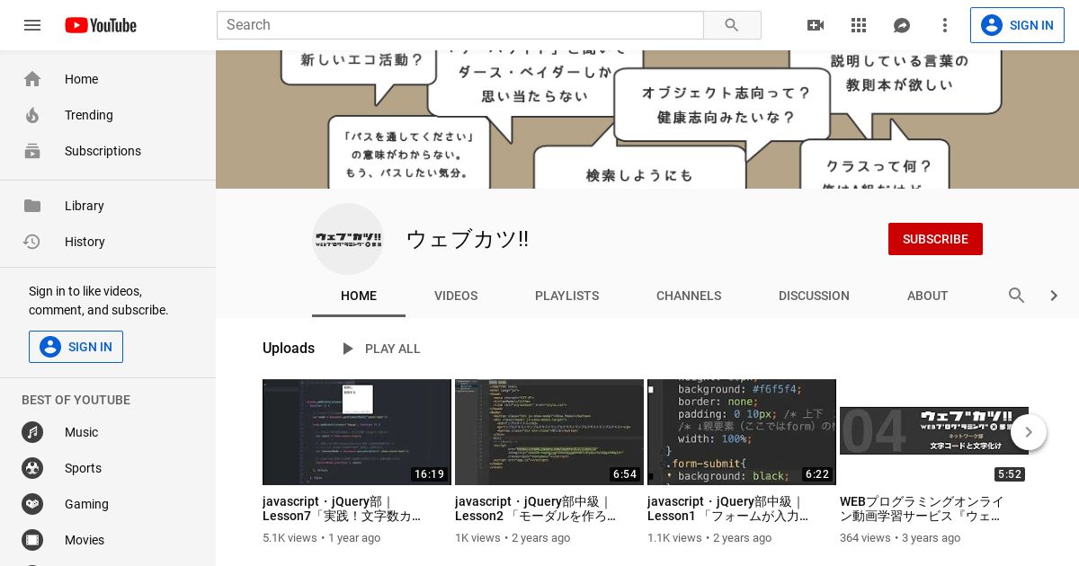Click the '5.1K views • 1 year ago' text

(x=321, y=538)
